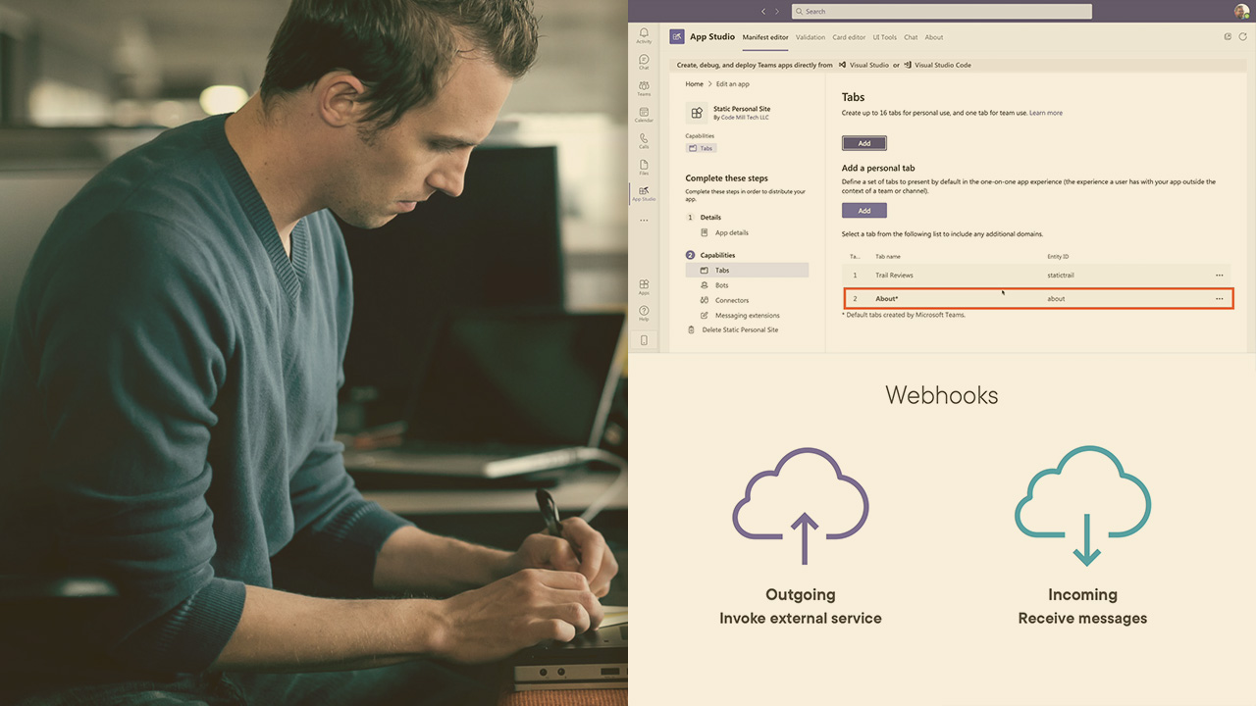Image resolution: width=1256 pixels, height=706 pixels.
Task: Select Bots under Capabilities
Action: [722, 285]
